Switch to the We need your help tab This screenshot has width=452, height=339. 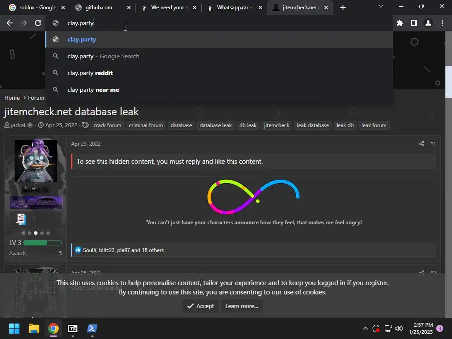(169, 8)
